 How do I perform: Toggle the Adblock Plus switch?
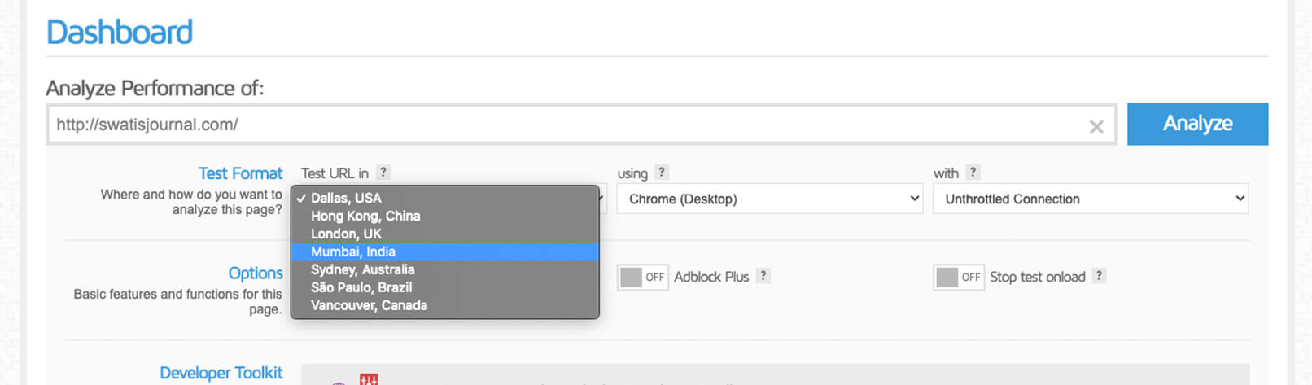tap(642, 278)
